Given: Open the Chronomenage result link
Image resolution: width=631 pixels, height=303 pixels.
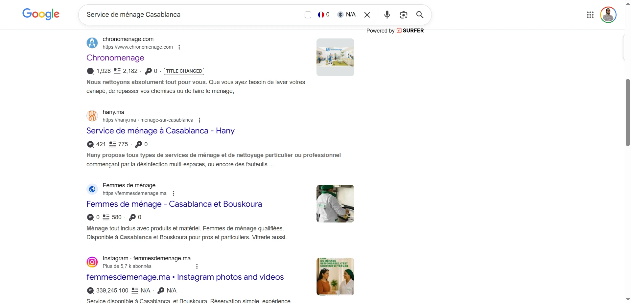Looking at the screenshot, I should click(x=115, y=58).
